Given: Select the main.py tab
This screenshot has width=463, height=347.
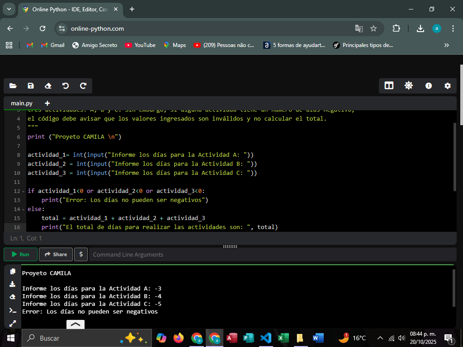Looking at the screenshot, I should coord(22,103).
